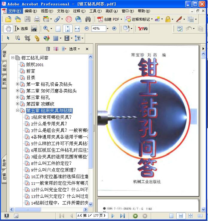The width and height of the screenshot is (208, 221).
Task: Click the document scrollbar down arrow
Action: pyautogui.click(x=203, y=209)
